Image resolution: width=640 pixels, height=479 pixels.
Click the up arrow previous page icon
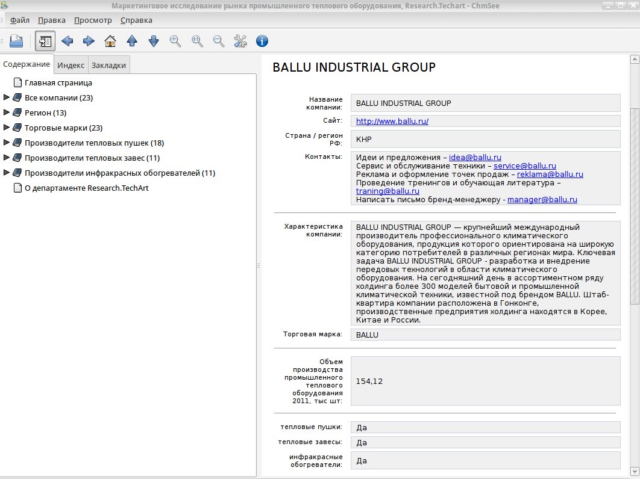click(132, 41)
